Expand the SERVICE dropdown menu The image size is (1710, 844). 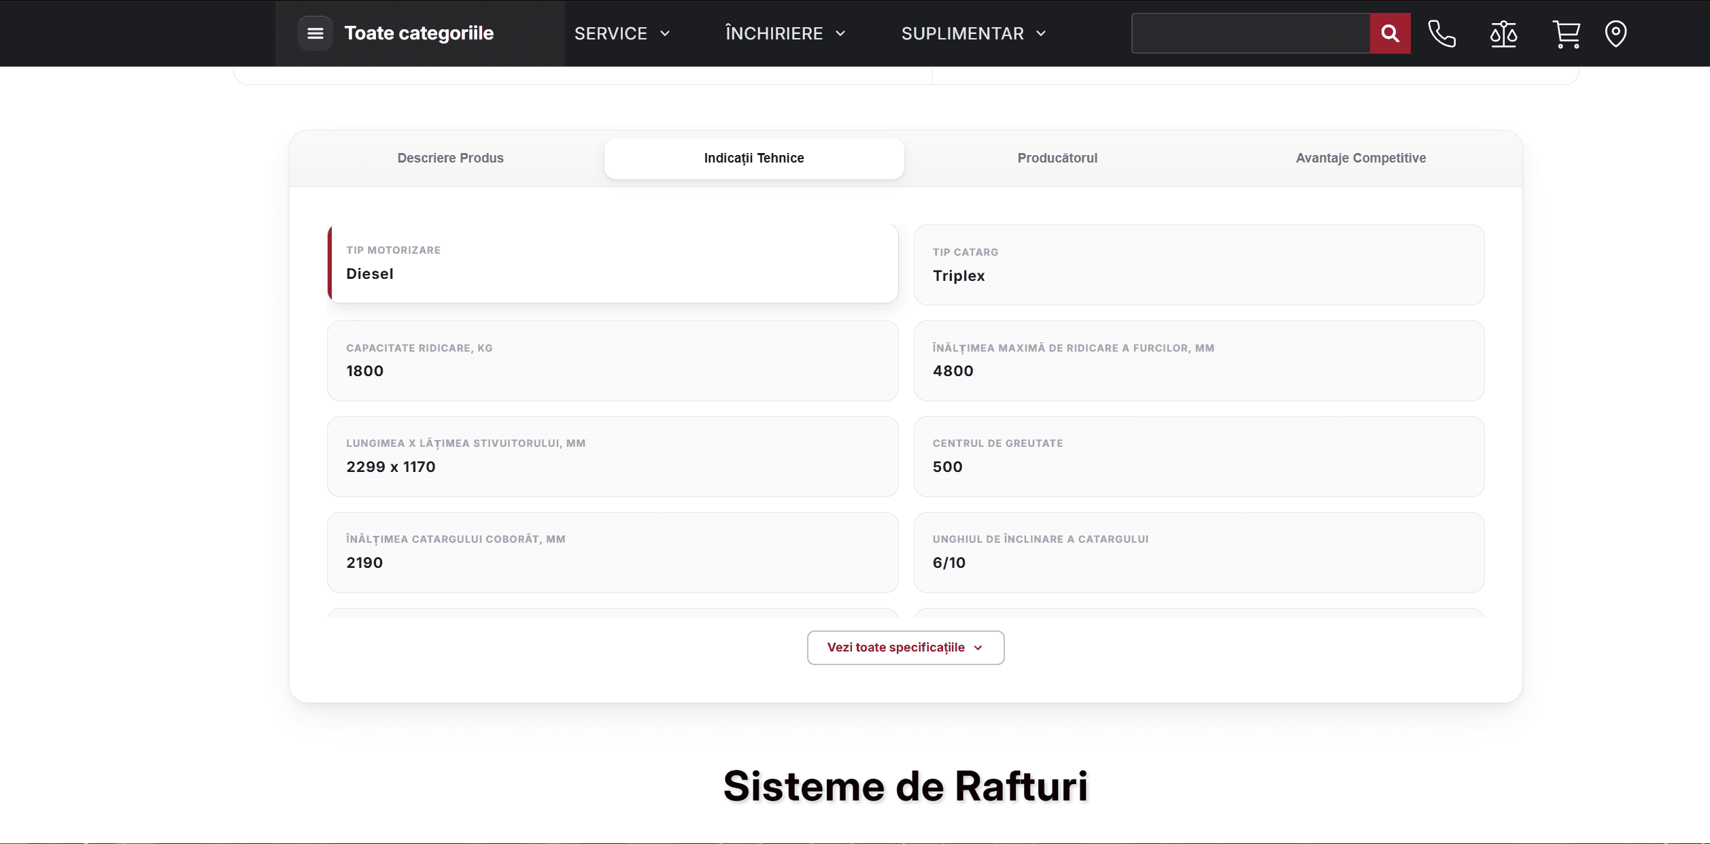pyautogui.click(x=622, y=33)
